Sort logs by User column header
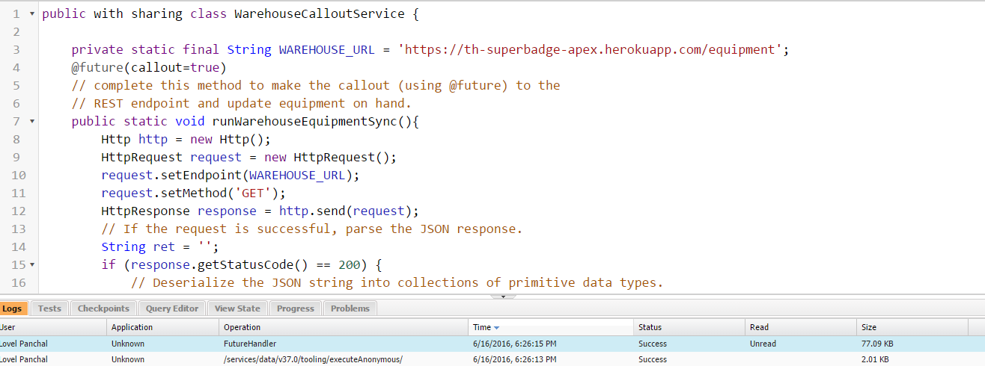The image size is (985, 366). click(x=52, y=327)
